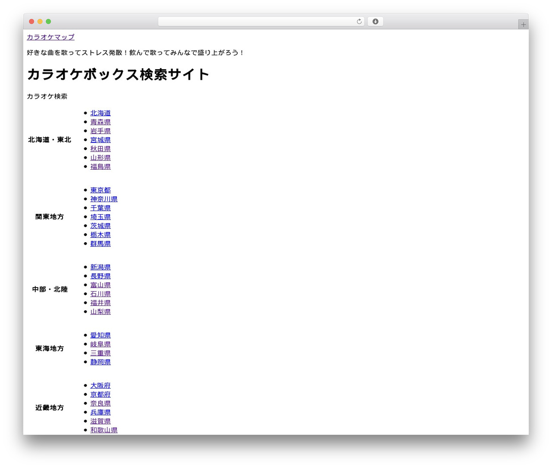Open the 福井県 link
This screenshot has height=468, width=552.
coord(100,303)
